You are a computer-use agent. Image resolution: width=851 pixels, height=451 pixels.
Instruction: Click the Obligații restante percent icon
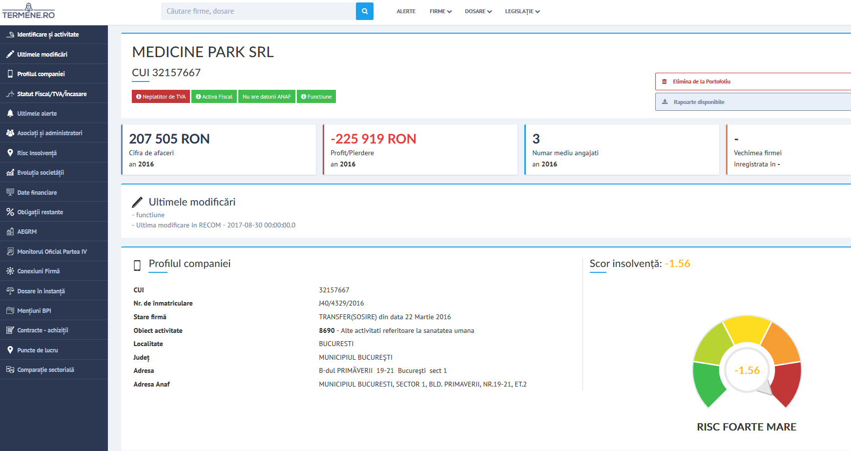coord(10,212)
